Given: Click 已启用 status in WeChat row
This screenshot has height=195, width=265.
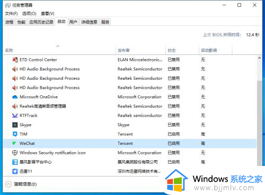Looking at the screenshot, I should tap(174, 143).
